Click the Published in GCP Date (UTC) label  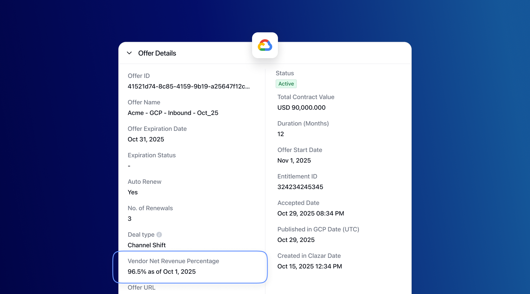tap(318, 229)
